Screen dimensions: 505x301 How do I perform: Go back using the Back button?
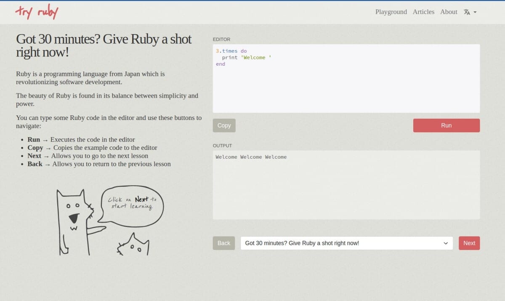223,243
